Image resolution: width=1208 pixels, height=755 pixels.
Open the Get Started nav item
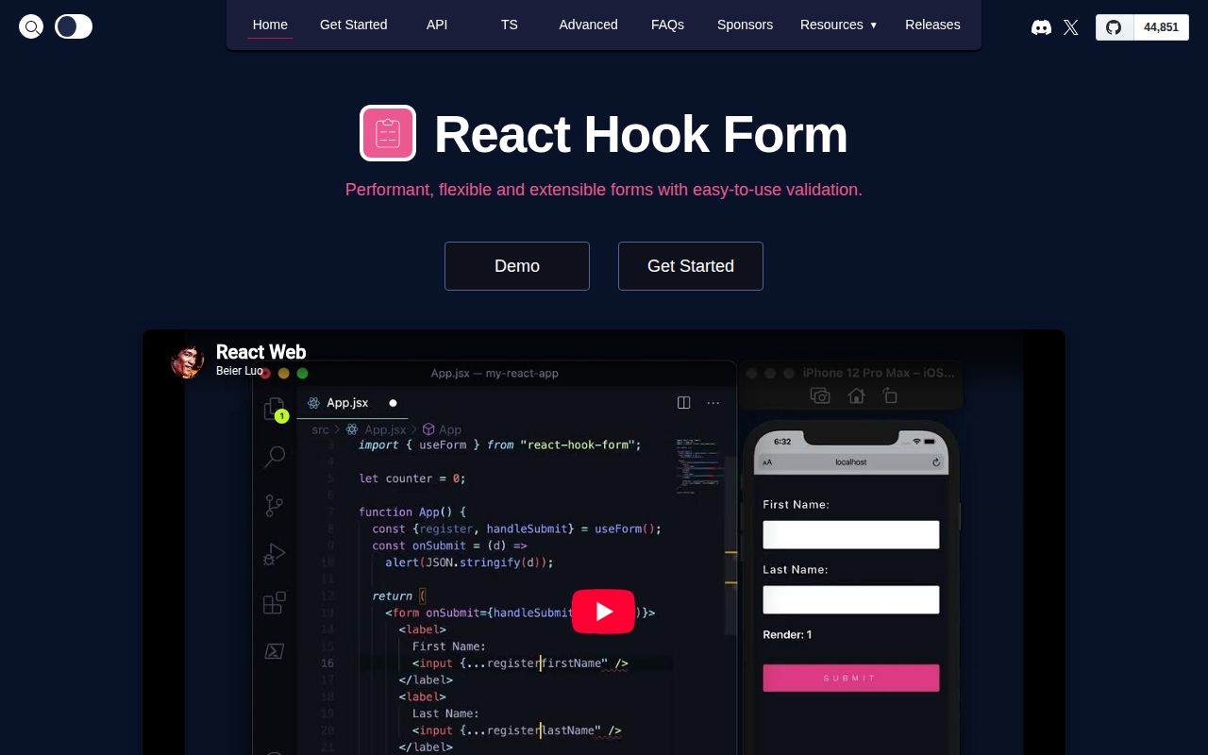coord(354,25)
